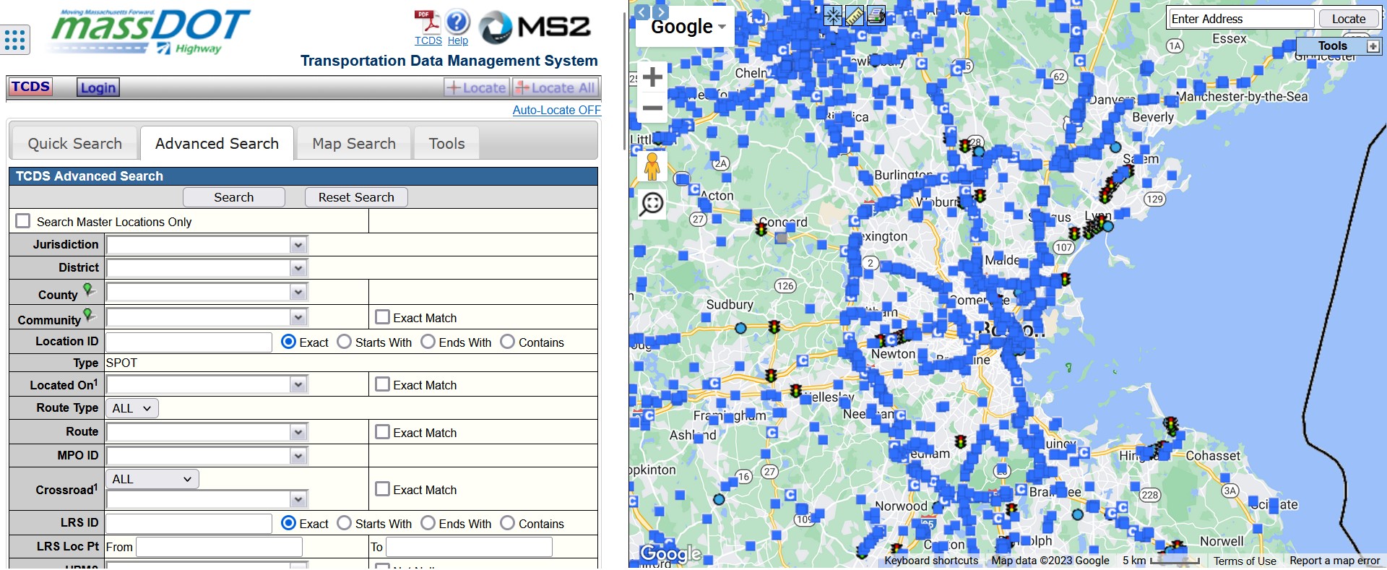The width and height of the screenshot is (1387, 570).
Task: Select Starts With for Location ID
Action: click(345, 342)
